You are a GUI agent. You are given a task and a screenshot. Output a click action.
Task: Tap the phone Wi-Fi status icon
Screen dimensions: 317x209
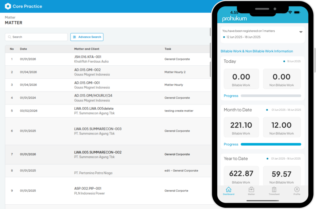(290, 12)
